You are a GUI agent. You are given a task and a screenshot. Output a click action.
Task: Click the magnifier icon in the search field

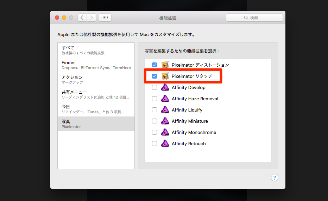(246, 18)
